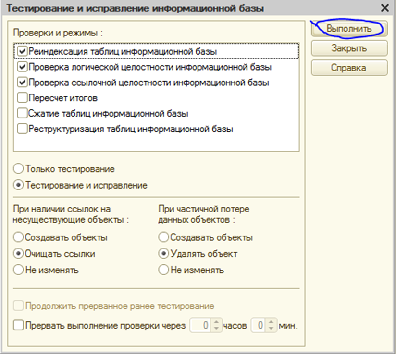This screenshot has height=354, width=396.
Task: Click the Выполнить button
Action: 349,29
